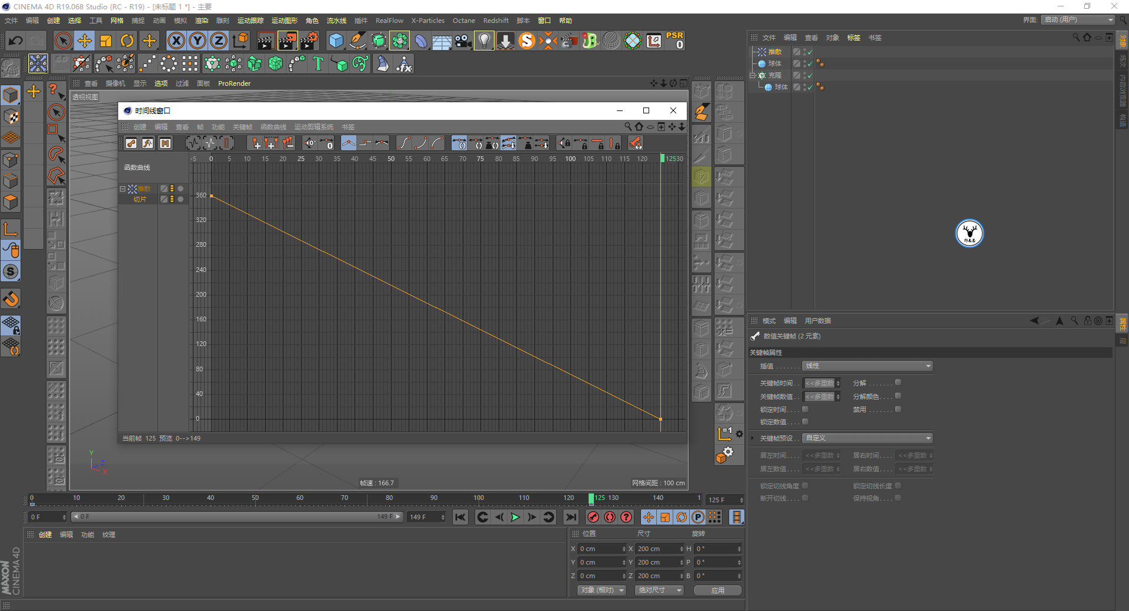Open the 渲染 main menu
Image resolution: width=1129 pixels, height=611 pixels.
tap(202, 21)
